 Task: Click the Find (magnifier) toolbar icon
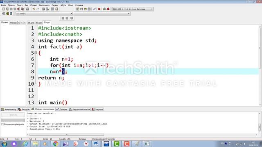[44, 9]
